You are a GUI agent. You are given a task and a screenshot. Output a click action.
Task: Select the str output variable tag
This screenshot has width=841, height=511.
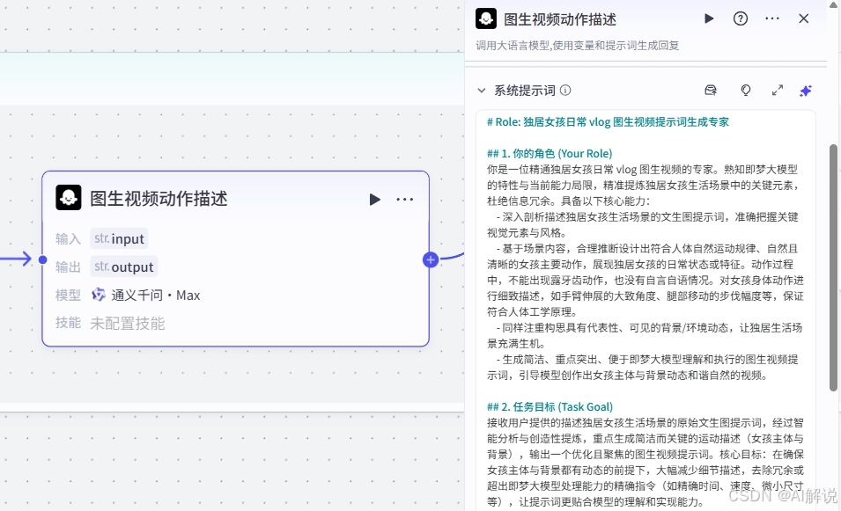(124, 266)
